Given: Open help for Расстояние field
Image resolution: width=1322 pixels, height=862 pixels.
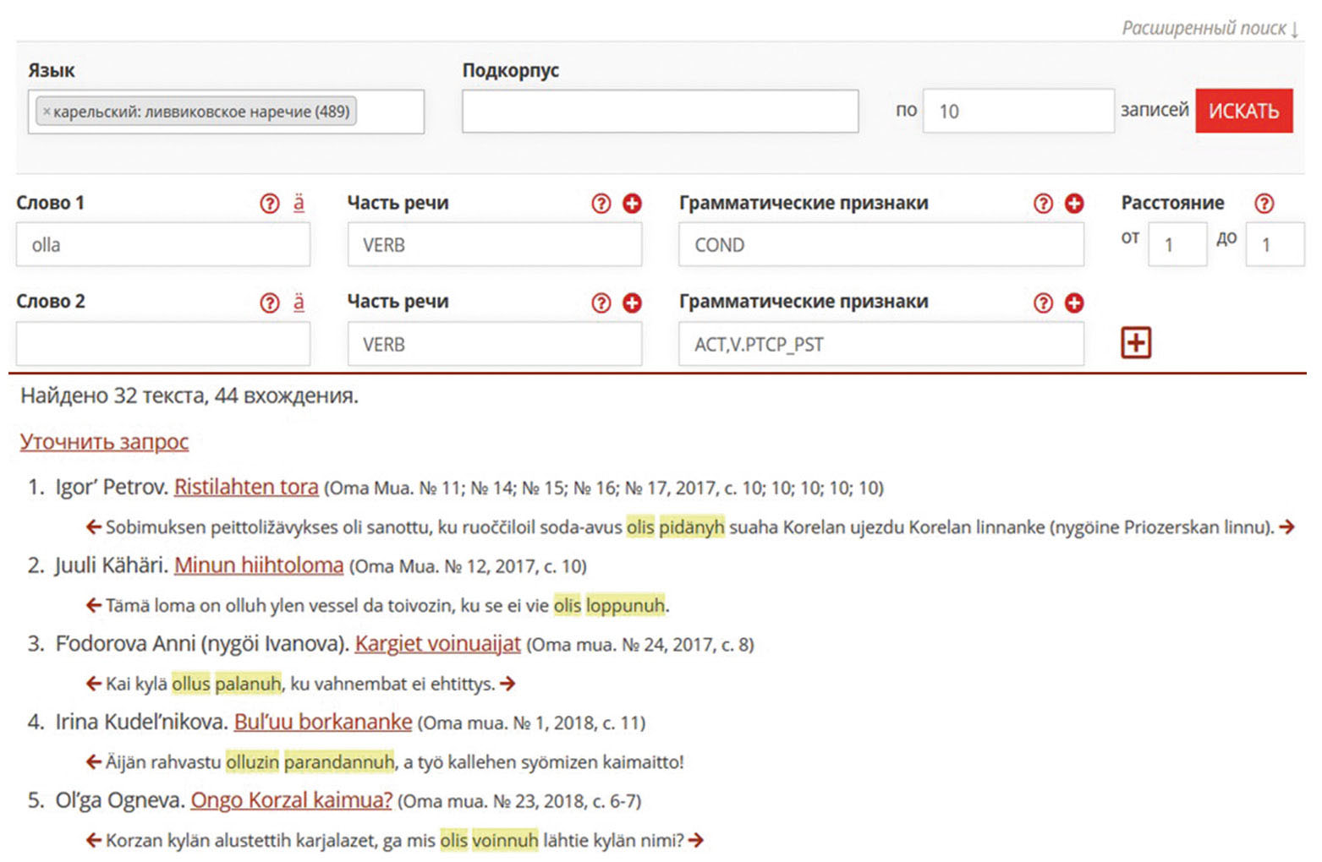Looking at the screenshot, I should point(1264,204).
